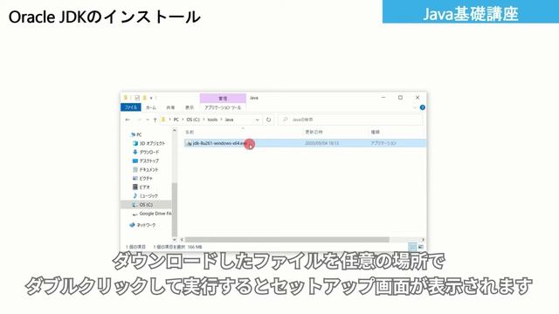
Task: Select ダウンロード in the navigation pane
Action: 146,152
